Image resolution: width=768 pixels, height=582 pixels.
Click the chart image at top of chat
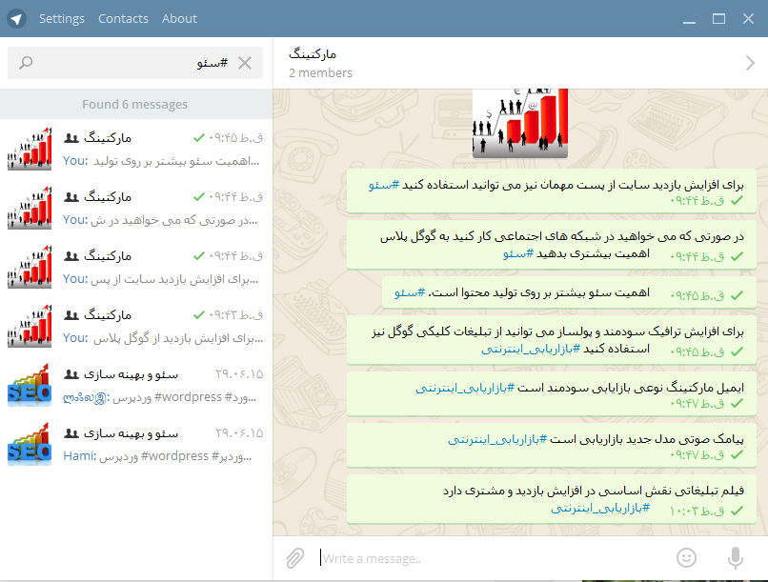520,123
